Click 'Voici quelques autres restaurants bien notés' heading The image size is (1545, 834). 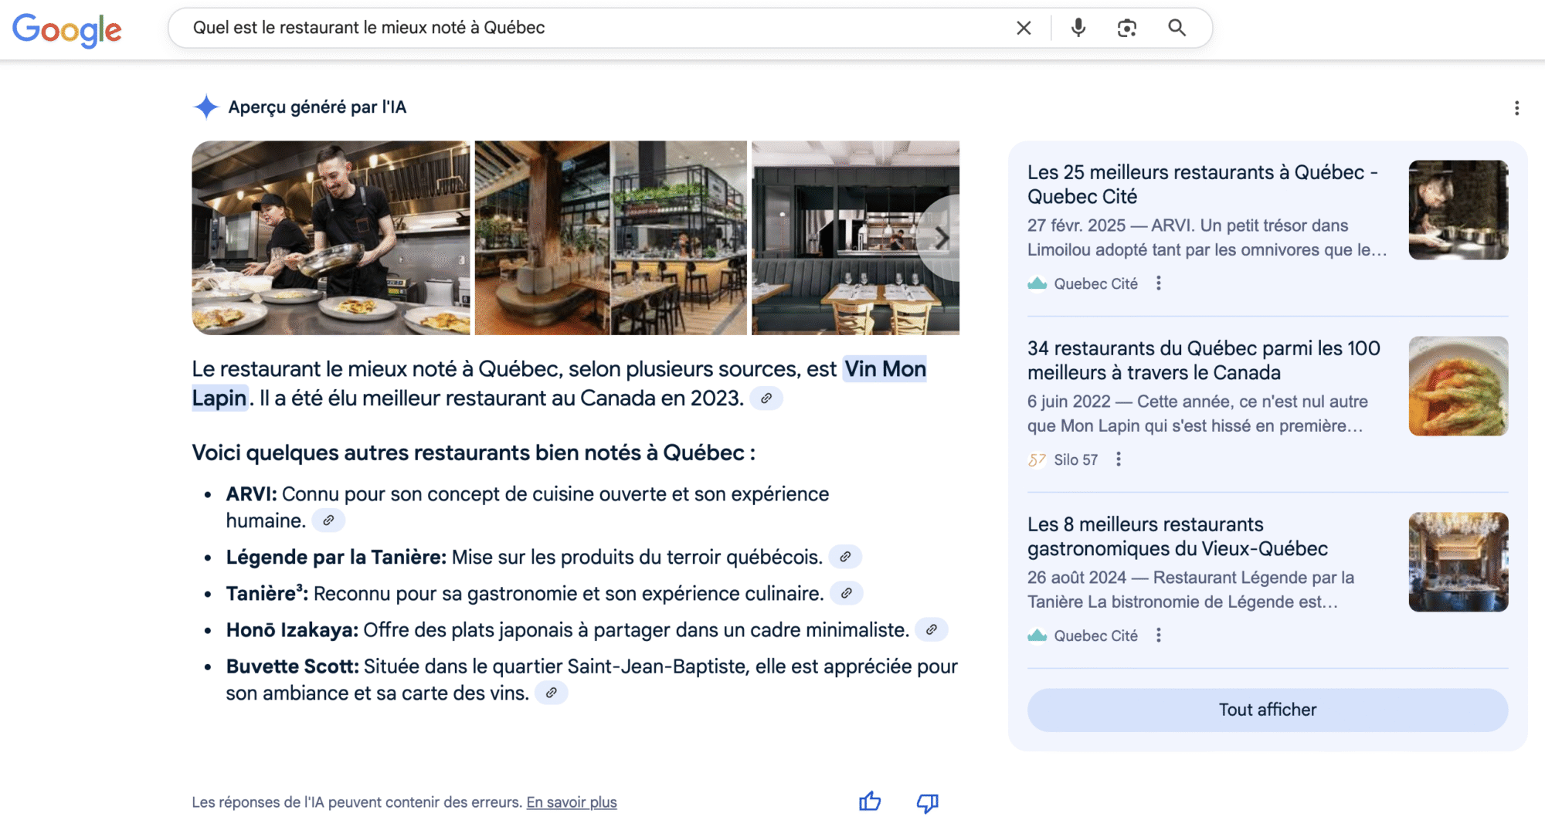pos(474,453)
